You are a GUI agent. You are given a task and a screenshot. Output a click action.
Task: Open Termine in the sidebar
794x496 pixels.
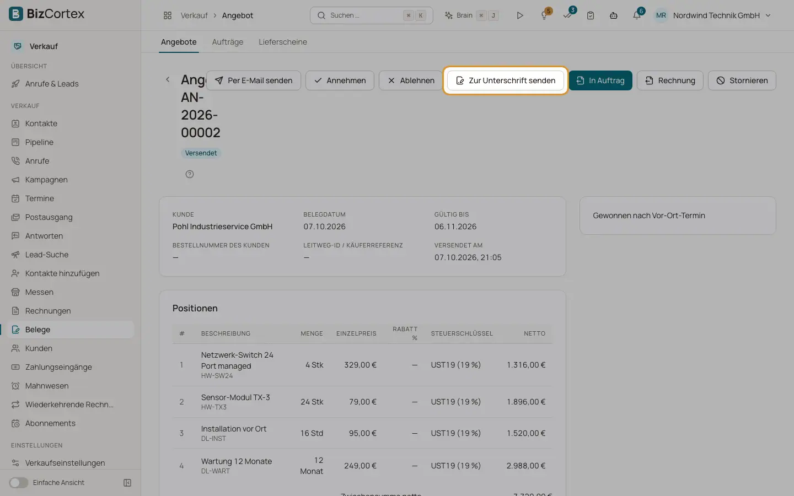click(71, 198)
